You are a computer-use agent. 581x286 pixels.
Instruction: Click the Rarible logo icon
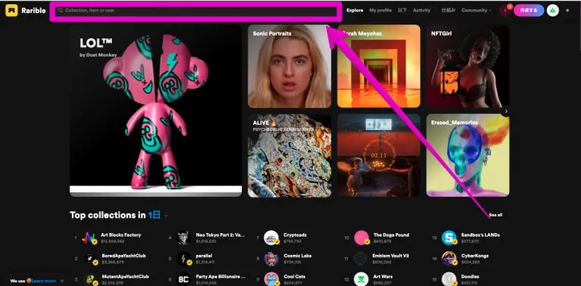tap(11, 11)
